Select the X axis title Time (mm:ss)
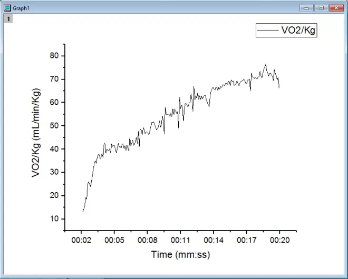The height and width of the screenshot is (279, 348). [x=180, y=254]
